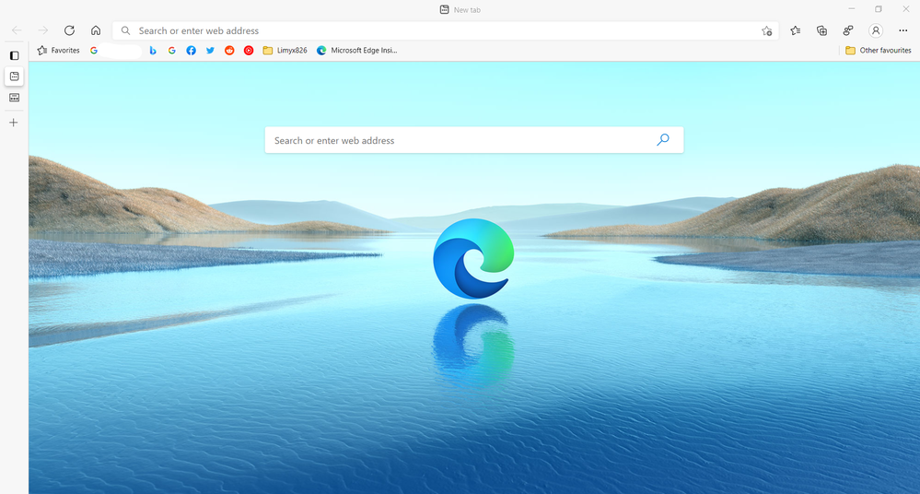Expand the Limyx826 favorites folder
920x494 pixels.
[285, 51]
